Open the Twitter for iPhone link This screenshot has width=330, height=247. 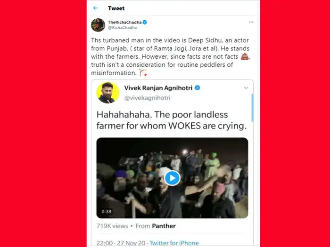(175, 243)
